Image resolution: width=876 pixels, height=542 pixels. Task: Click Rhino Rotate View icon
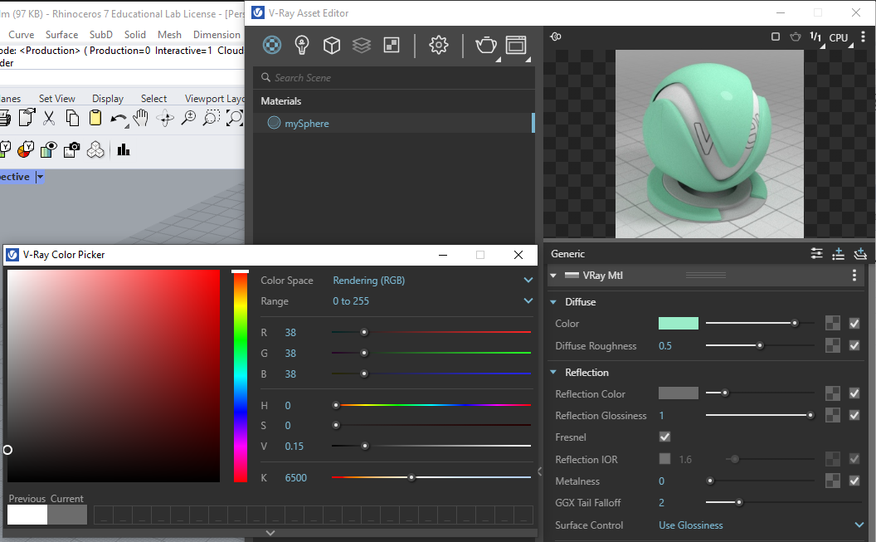coord(165,118)
